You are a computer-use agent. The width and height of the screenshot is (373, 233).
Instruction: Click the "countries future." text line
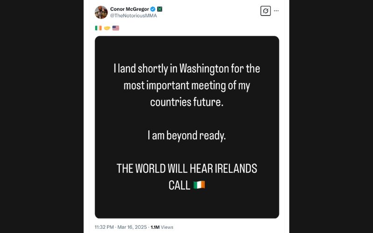point(186,102)
